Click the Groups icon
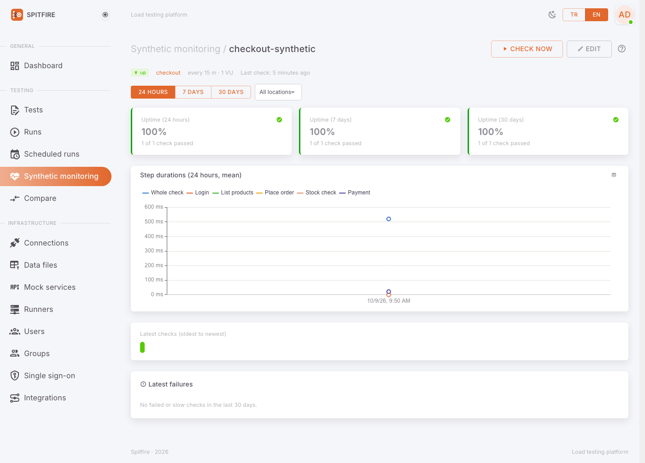Screen dimensions: 645x463 coord(15,353)
